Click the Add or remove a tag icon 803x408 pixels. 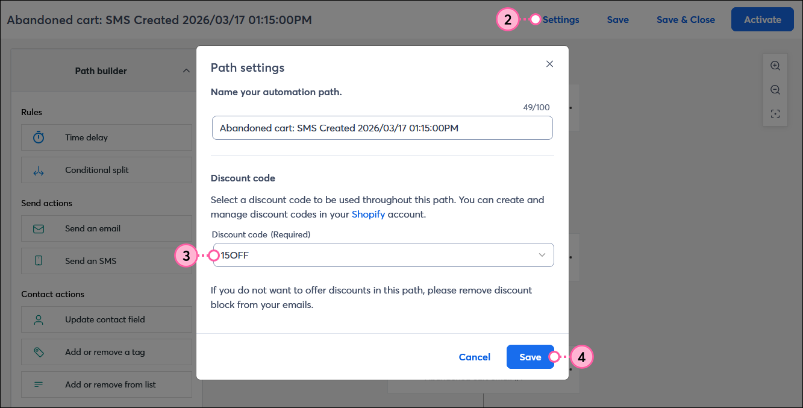[x=38, y=352]
